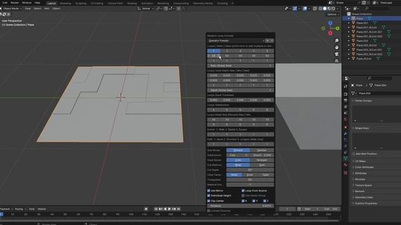Viewport: 401px width, 225px height.
Task: Click mesh data icon beside Plane.001
Action: 375,23
